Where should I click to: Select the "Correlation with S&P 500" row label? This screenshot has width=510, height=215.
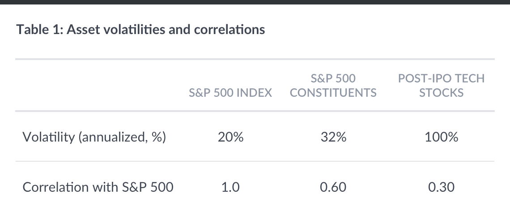click(x=98, y=186)
